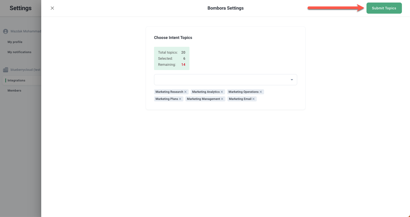Open My notifications settings
The height and width of the screenshot is (217, 410).
(x=19, y=52)
